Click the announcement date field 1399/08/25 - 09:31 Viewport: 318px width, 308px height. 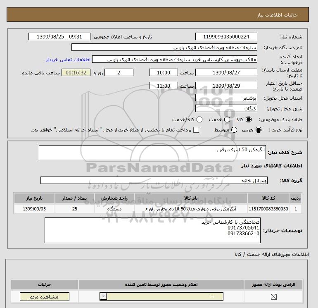pyautogui.click(x=59, y=37)
